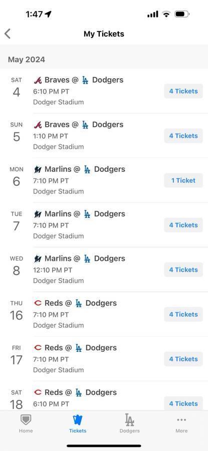
Task: Show 4 Tickets for Friday May 17
Action: 183,359
